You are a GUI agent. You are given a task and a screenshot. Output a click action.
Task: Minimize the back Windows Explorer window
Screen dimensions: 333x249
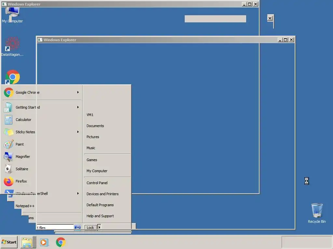click(x=245, y=4)
